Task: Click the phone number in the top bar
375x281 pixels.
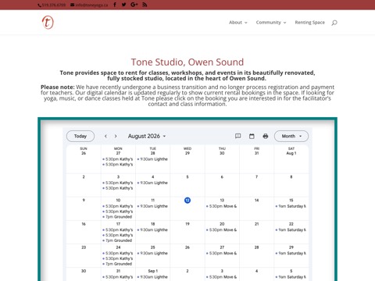Action: (x=52, y=5)
